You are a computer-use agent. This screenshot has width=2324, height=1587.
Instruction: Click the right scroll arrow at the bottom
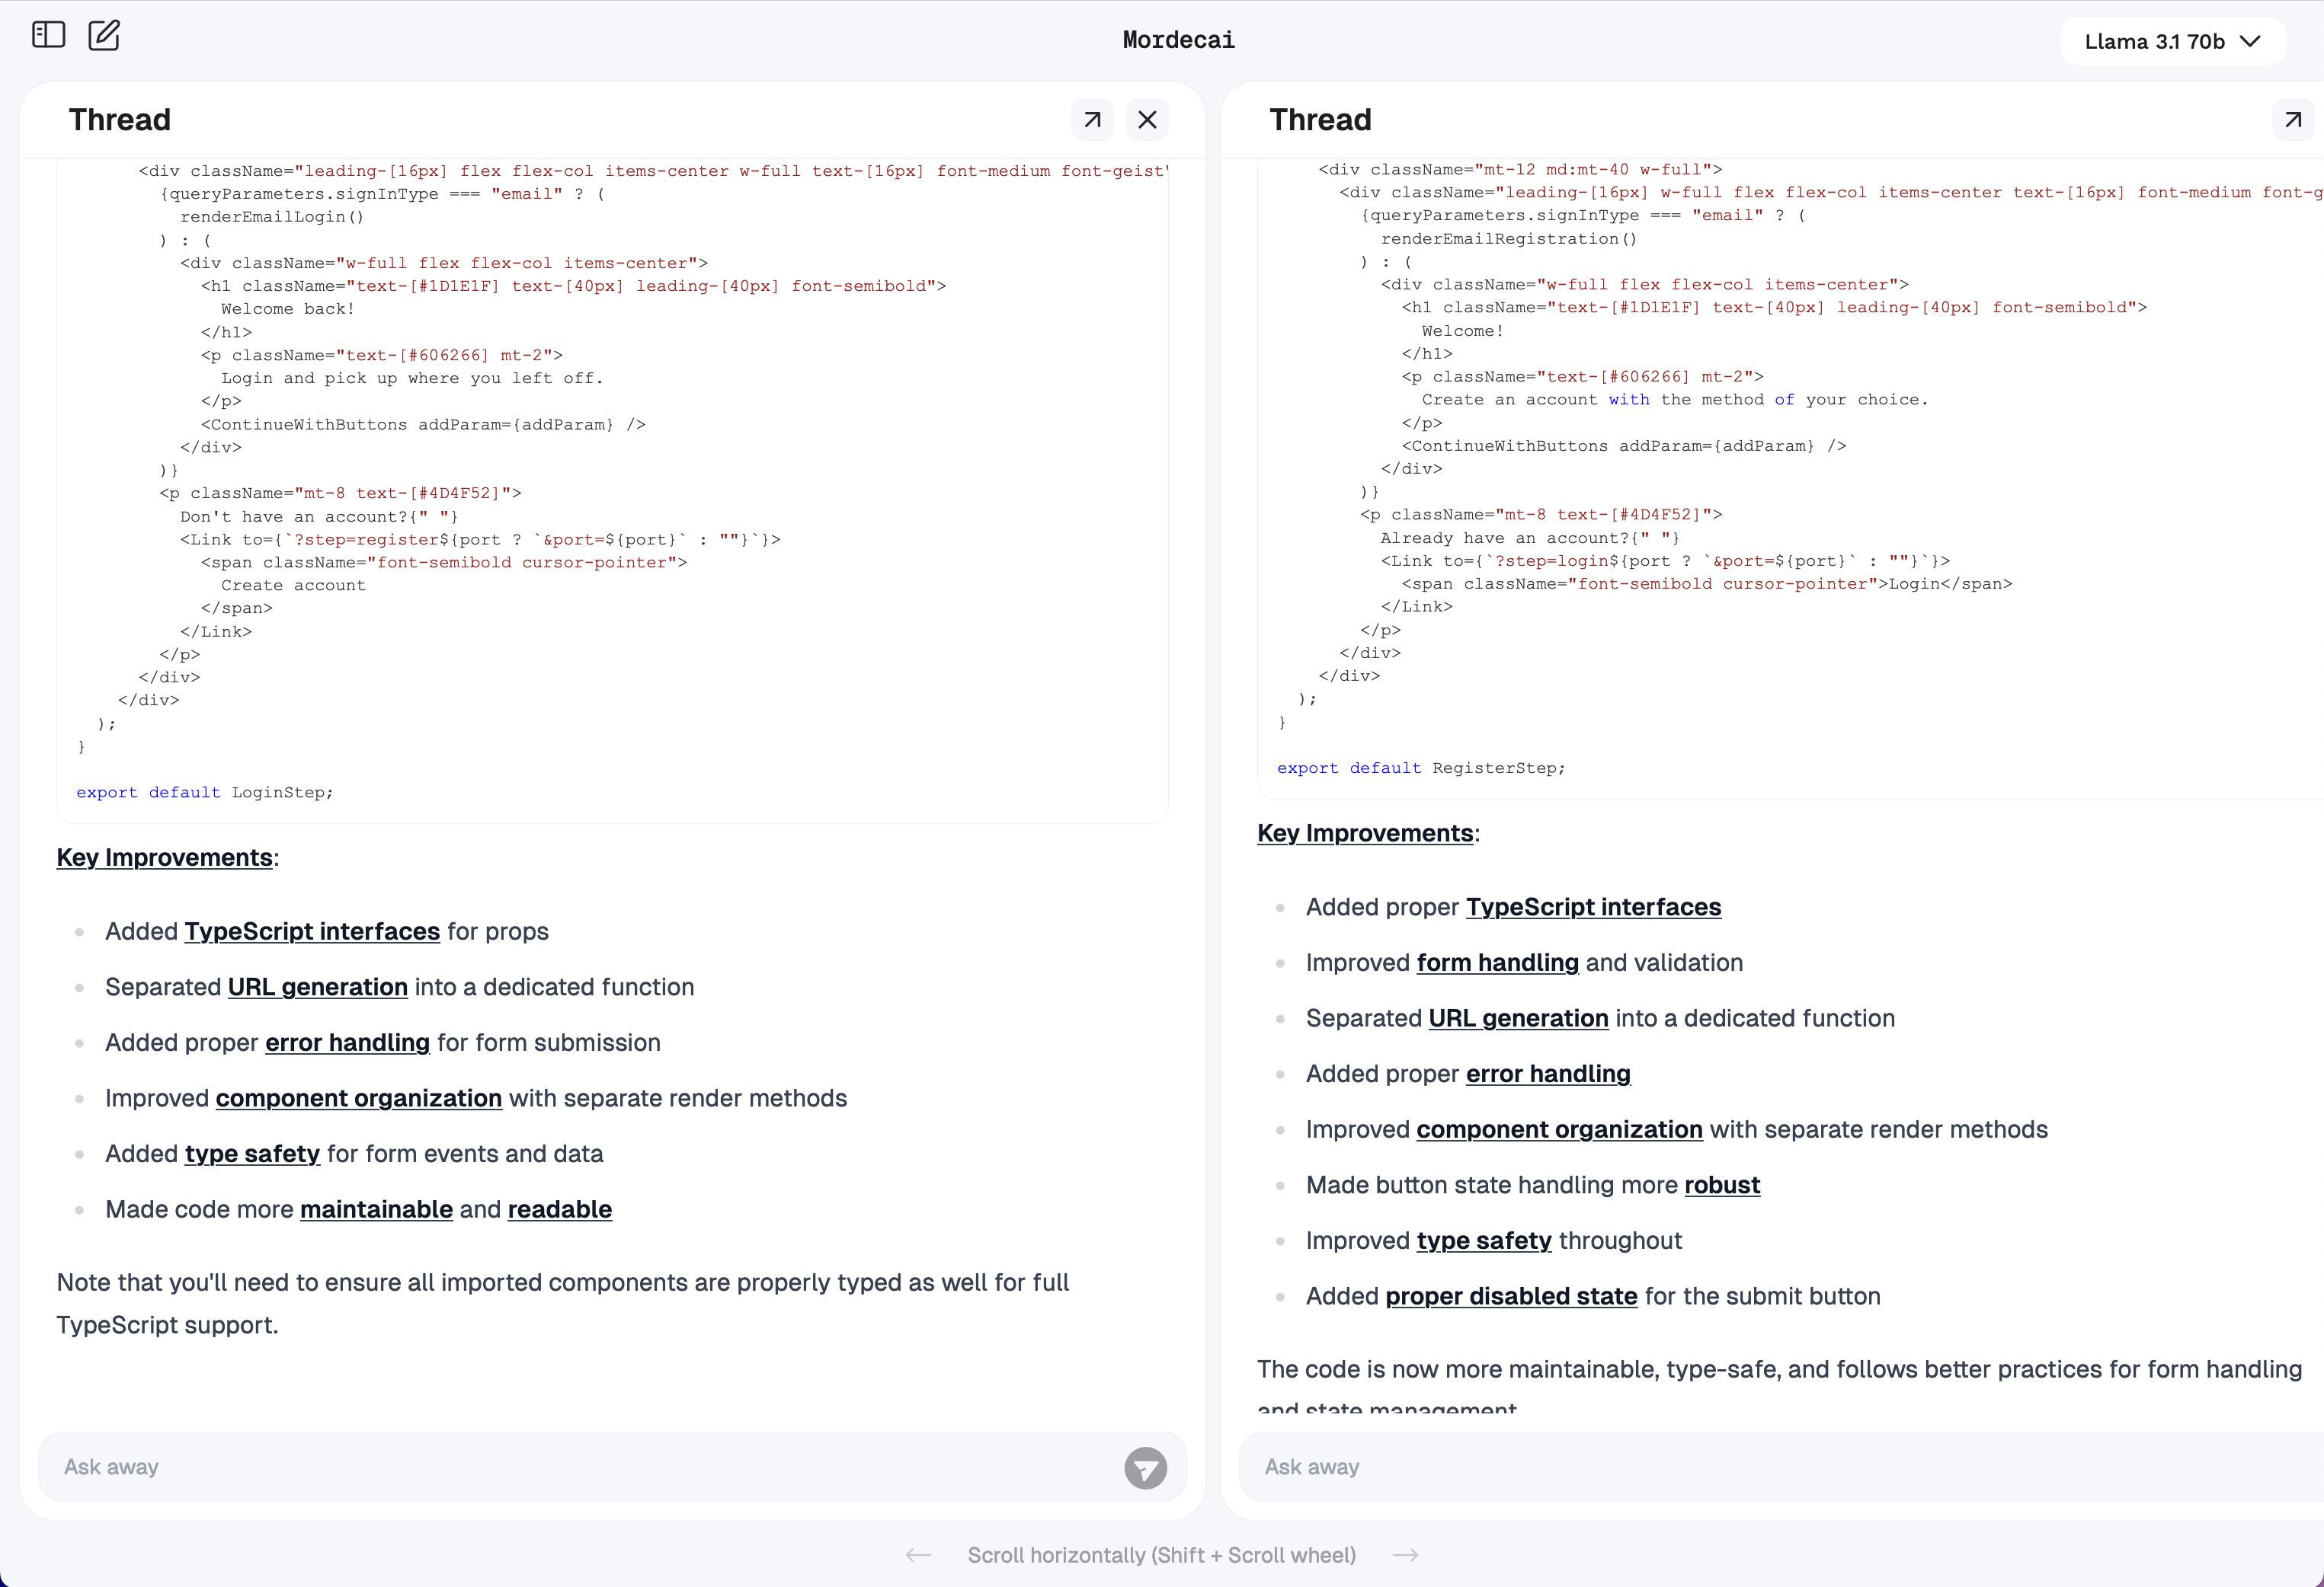coord(1405,1555)
